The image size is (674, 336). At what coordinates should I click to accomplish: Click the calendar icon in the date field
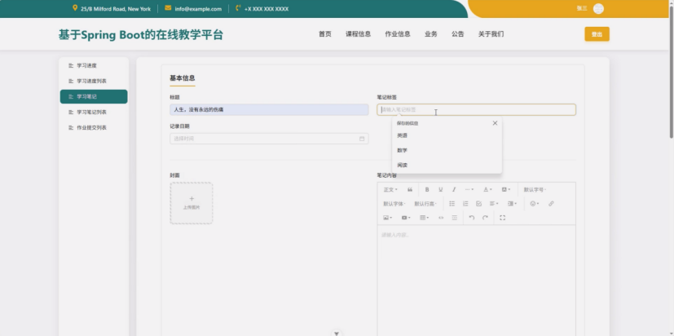coord(362,139)
